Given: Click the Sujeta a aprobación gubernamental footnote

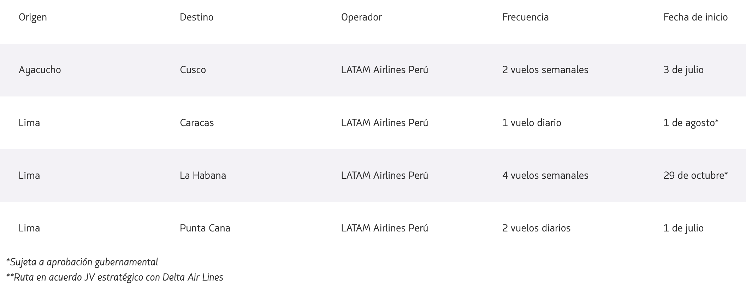Looking at the screenshot, I should tap(82, 262).
